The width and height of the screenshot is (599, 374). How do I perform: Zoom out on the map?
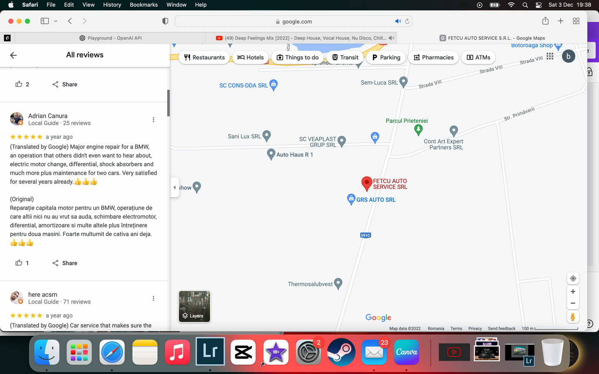pos(573,303)
